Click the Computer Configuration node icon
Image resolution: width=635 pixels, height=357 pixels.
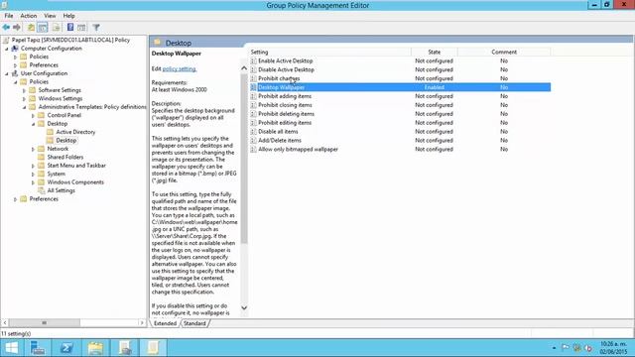point(15,49)
